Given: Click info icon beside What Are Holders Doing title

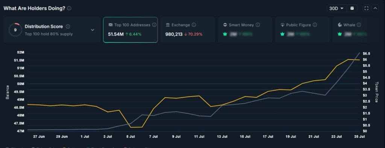Looking at the screenshot, I should click(x=69, y=8).
